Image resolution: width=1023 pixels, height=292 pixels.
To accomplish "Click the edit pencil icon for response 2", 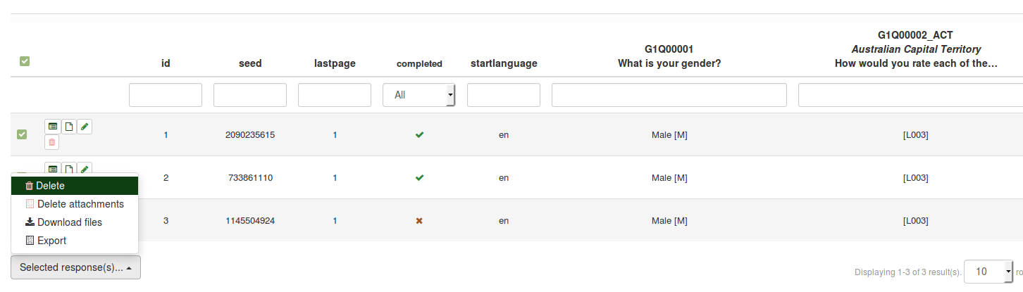I will [x=85, y=169].
